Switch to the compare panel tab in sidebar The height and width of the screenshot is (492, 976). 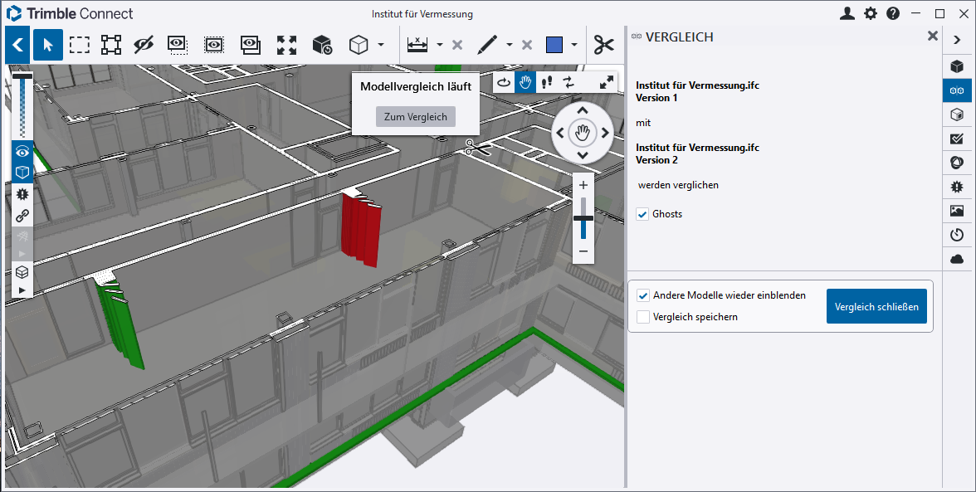click(957, 90)
